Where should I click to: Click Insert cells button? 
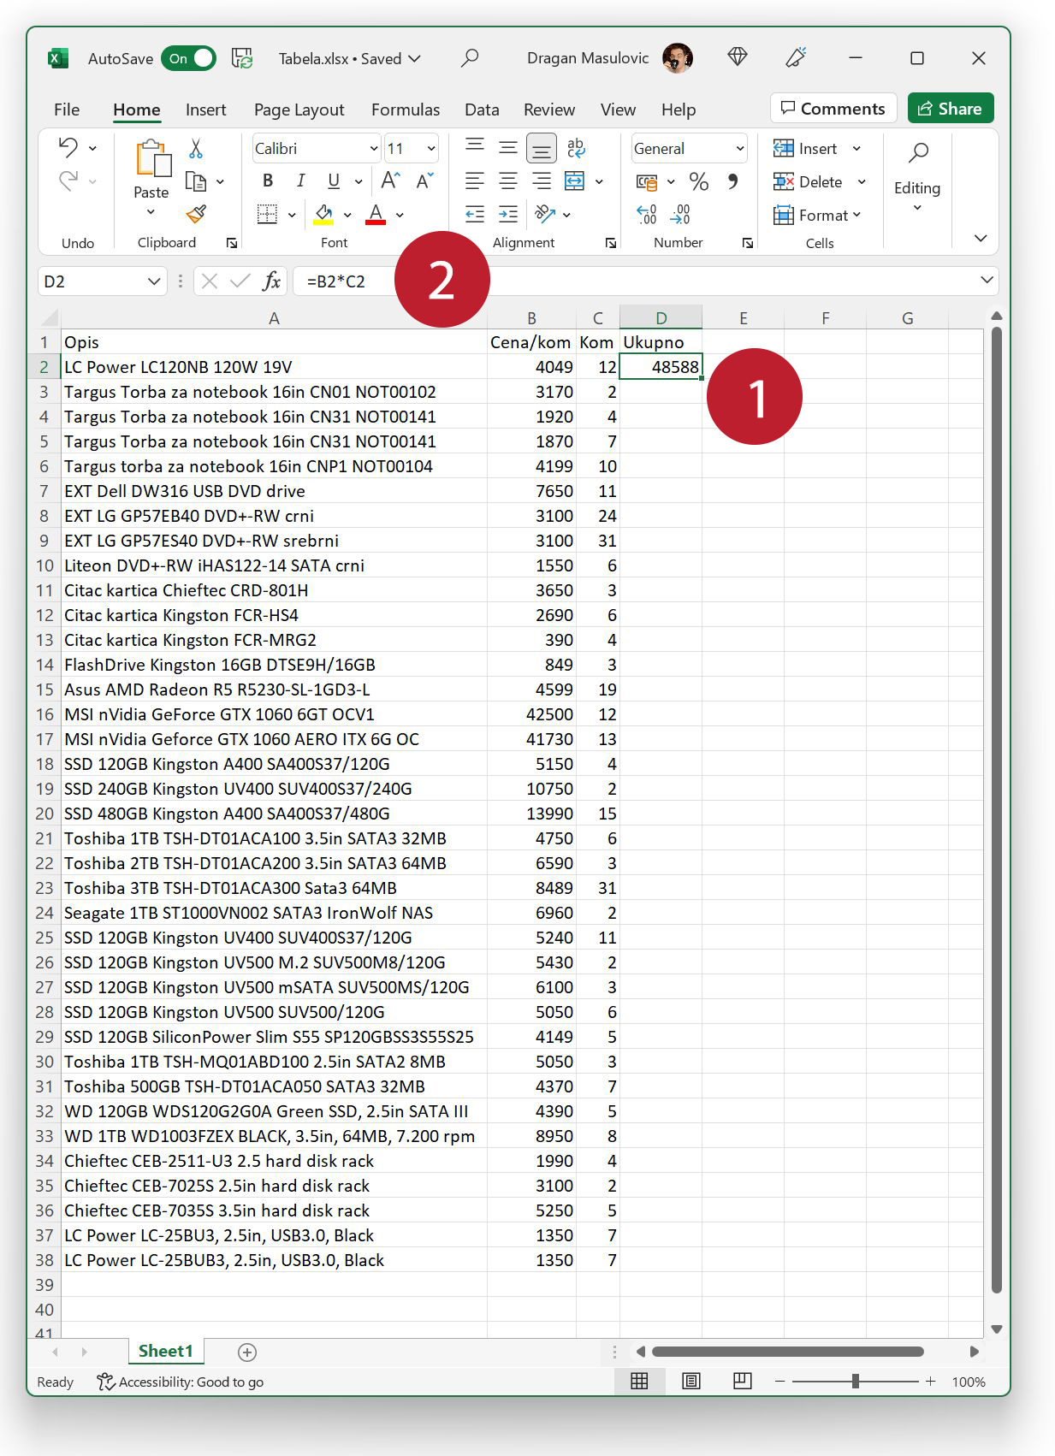point(805,149)
